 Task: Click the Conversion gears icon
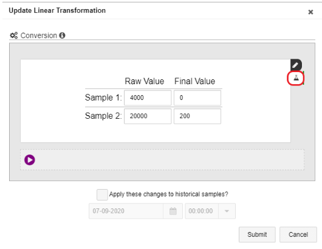[x=14, y=35]
